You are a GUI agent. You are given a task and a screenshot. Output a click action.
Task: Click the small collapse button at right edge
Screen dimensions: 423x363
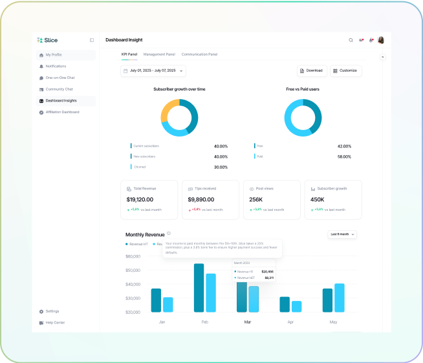(382, 57)
